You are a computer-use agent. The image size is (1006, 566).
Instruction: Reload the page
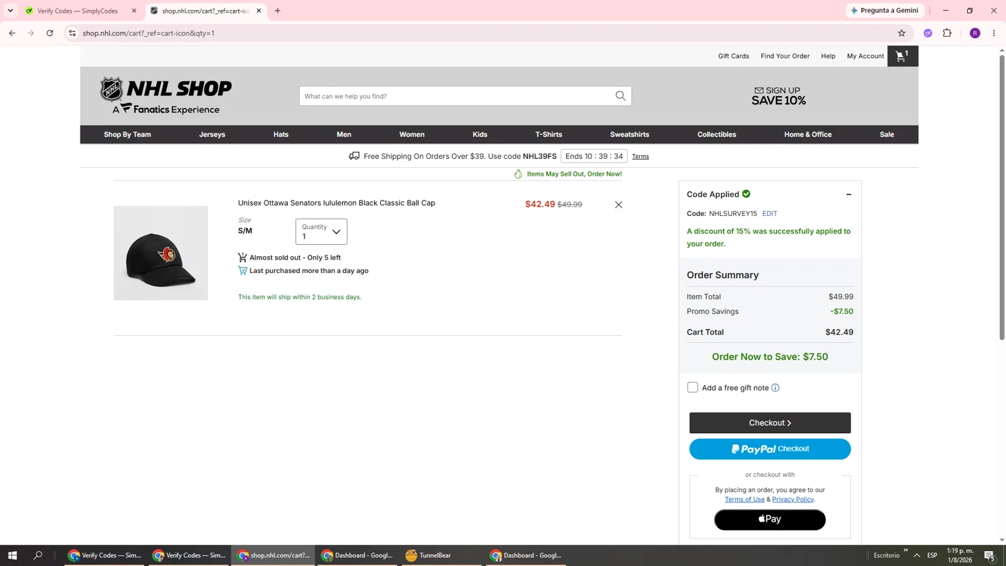pos(50,33)
